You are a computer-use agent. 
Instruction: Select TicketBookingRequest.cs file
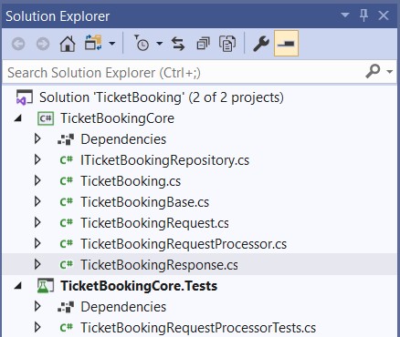(x=154, y=223)
